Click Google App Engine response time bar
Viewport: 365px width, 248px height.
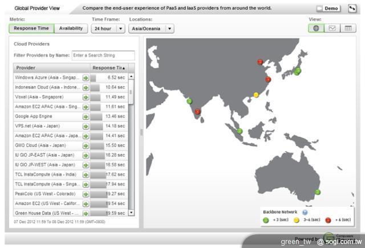96,116
